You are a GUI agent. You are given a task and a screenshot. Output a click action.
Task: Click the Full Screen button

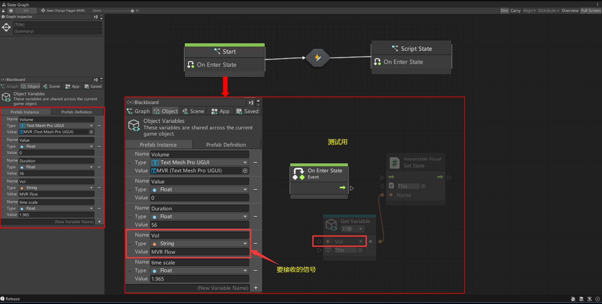[591, 11]
